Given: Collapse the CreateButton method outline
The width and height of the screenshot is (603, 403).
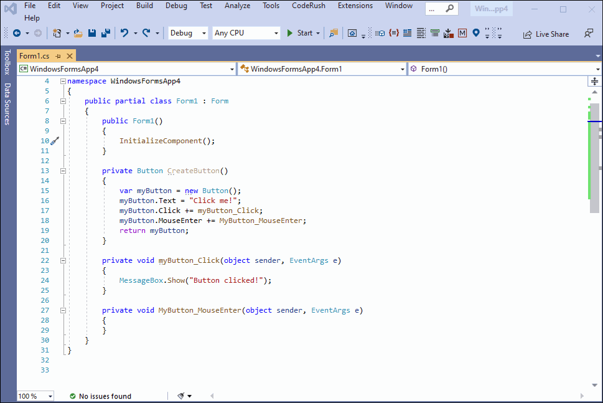Looking at the screenshot, I should [x=63, y=171].
